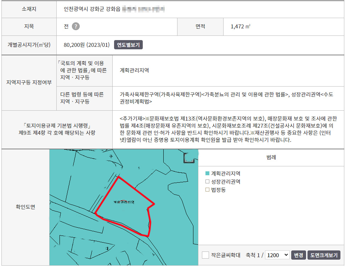Click the 확인도면 row label
Image resolution: width=350 pixels, height=271 pixels.
26,207
